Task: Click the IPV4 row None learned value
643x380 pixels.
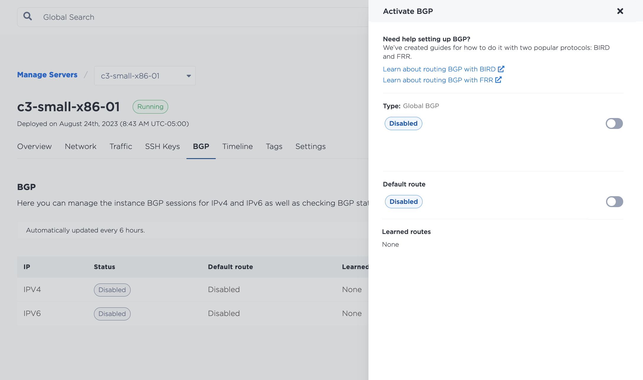Action: click(352, 289)
